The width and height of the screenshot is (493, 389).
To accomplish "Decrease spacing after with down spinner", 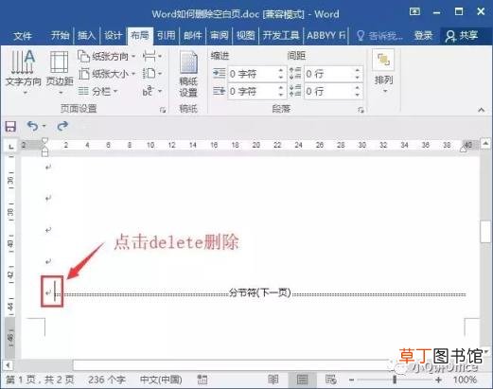I will click(358, 95).
